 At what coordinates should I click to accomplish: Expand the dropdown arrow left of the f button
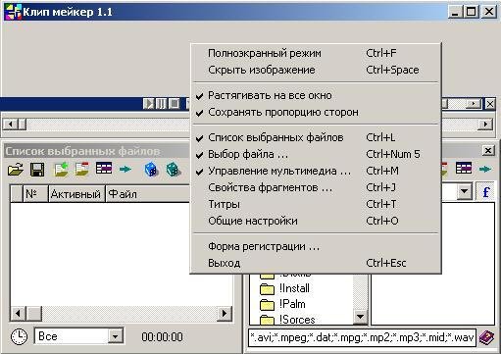[x=465, y=191]
